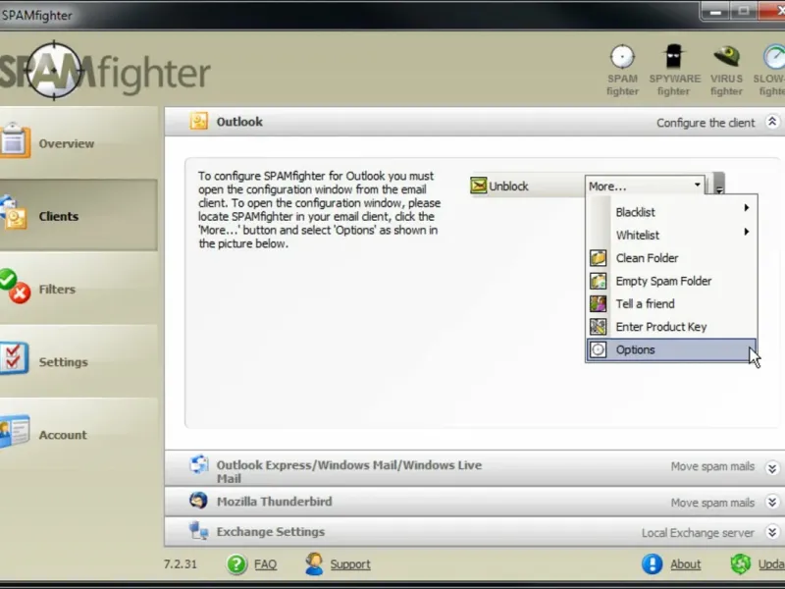Viewport: 785px width, 589px height.
Task: Expand the Exchange Settings panel chevron
Action: [x=772, y=532]
